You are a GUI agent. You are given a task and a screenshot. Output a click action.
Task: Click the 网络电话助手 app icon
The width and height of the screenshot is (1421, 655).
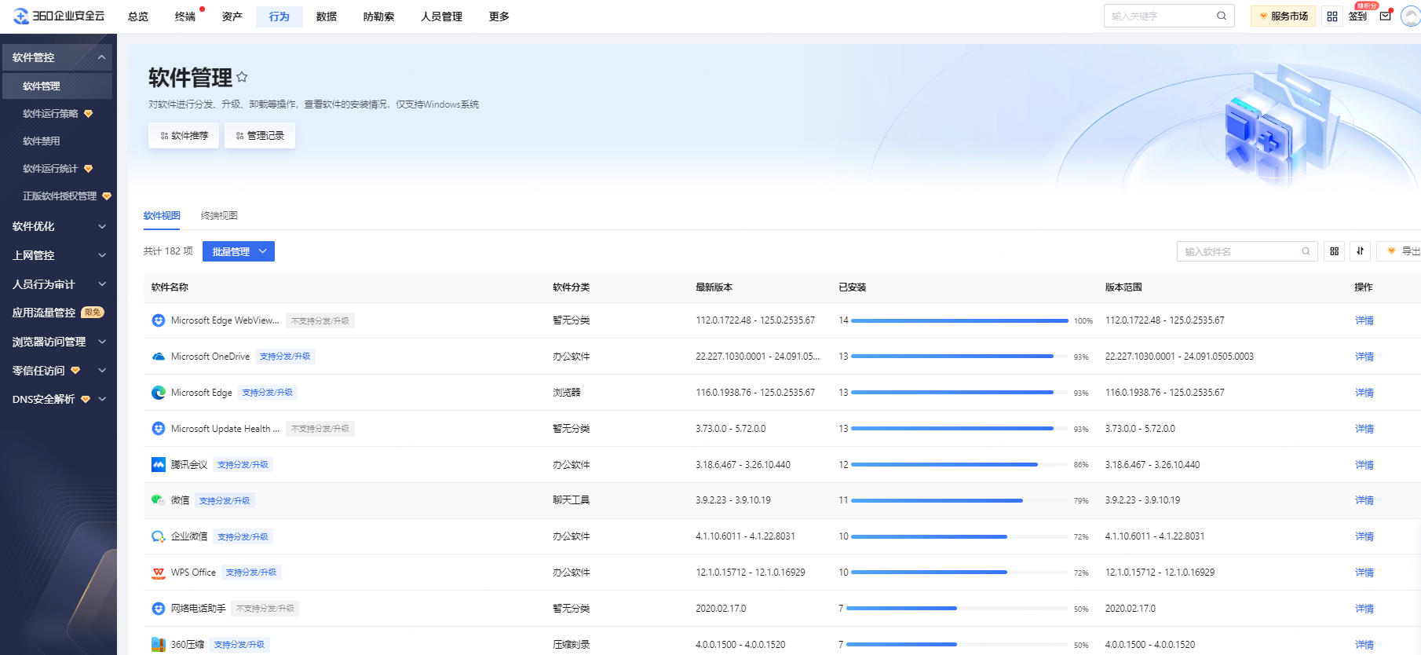158,609
